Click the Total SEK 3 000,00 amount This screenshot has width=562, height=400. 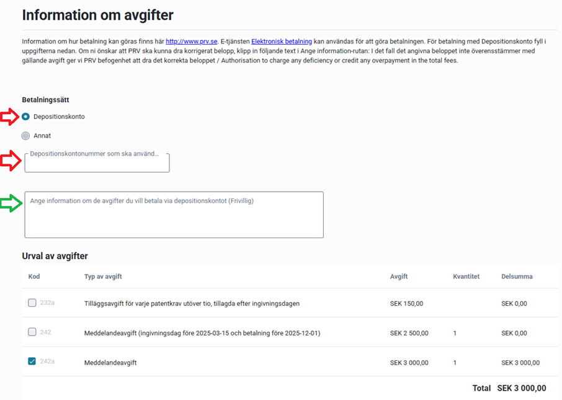click(521, 388)
